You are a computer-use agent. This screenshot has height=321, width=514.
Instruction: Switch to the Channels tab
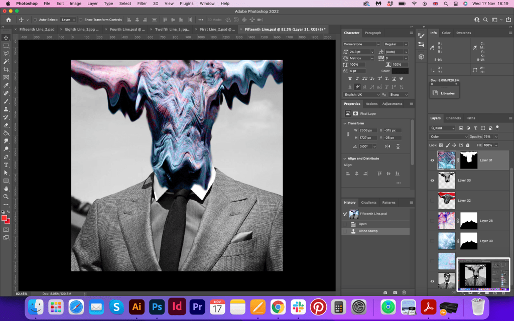tap(453, 118)
